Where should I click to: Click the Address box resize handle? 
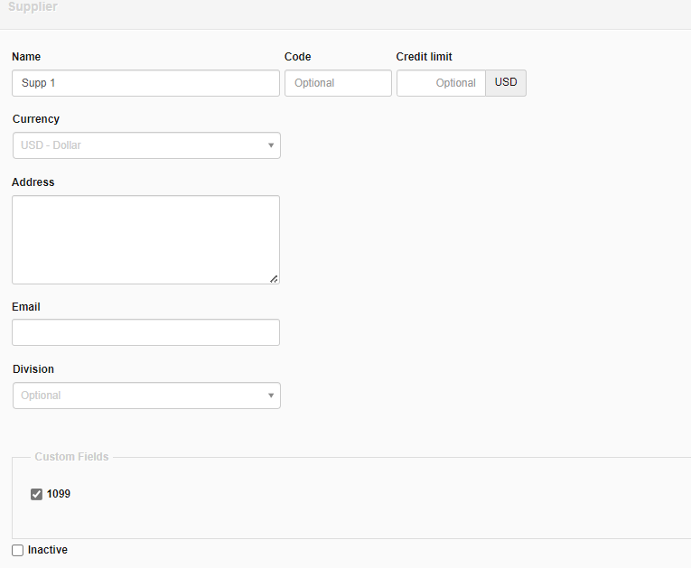tap(274, 279)
